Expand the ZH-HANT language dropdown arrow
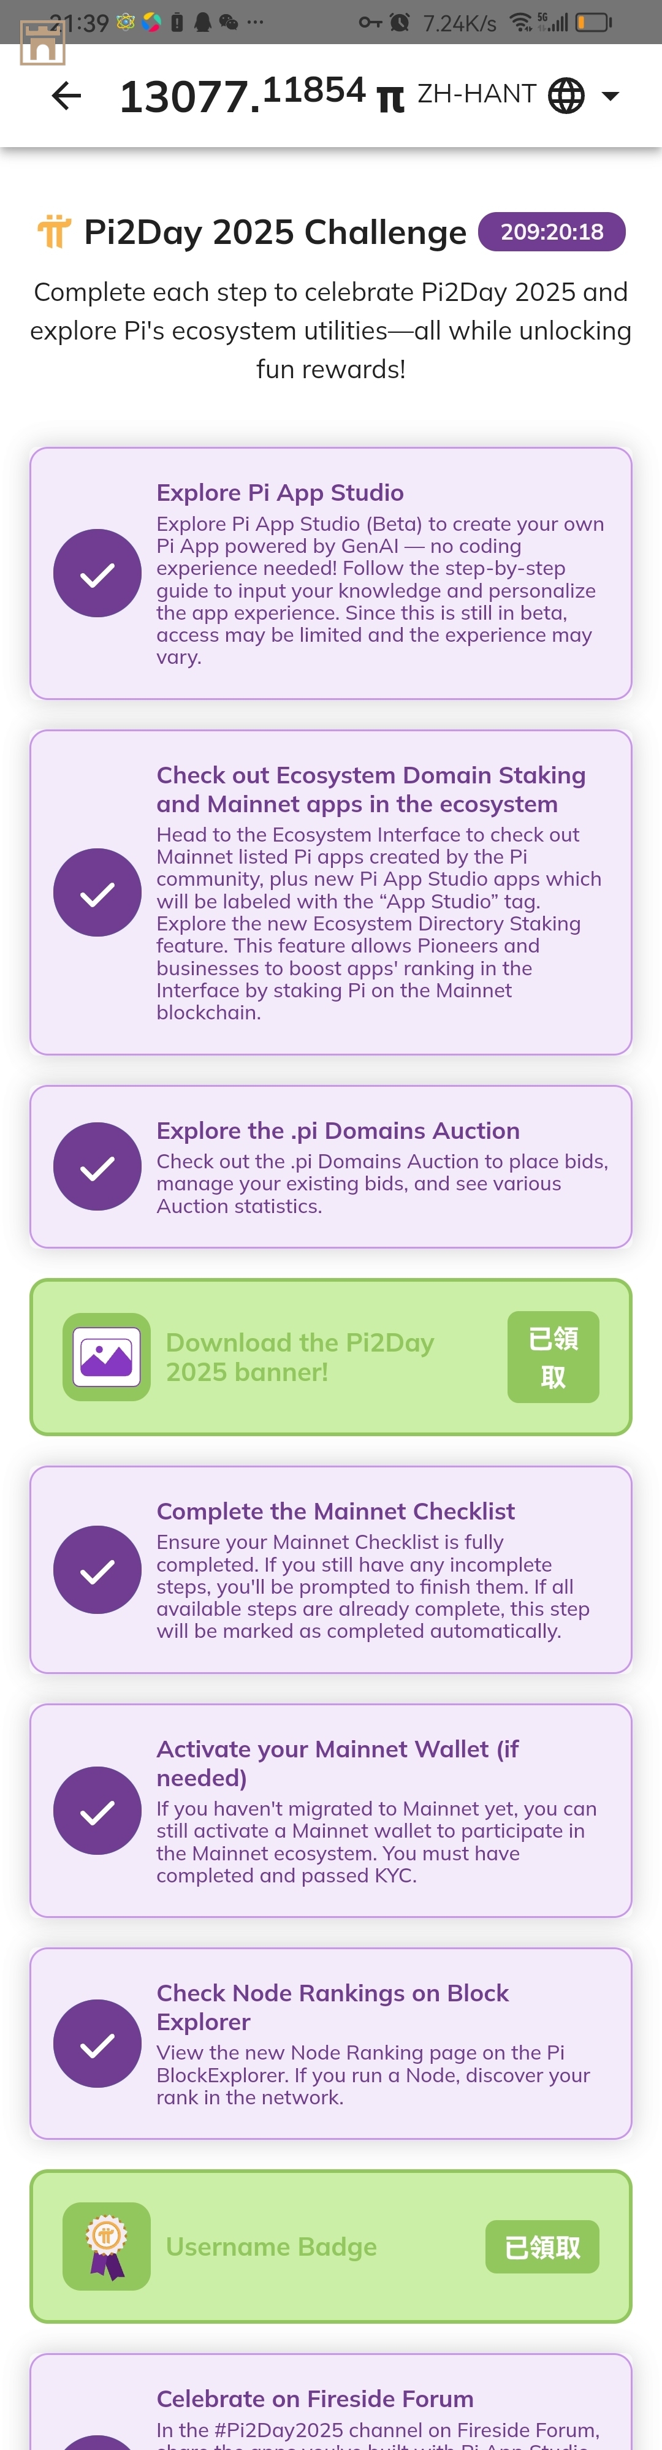This screenshot has height=2450, width=662. (611, 96)
